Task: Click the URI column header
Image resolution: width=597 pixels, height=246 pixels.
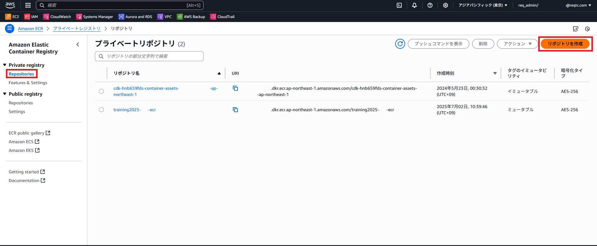Action: [235, 73]
